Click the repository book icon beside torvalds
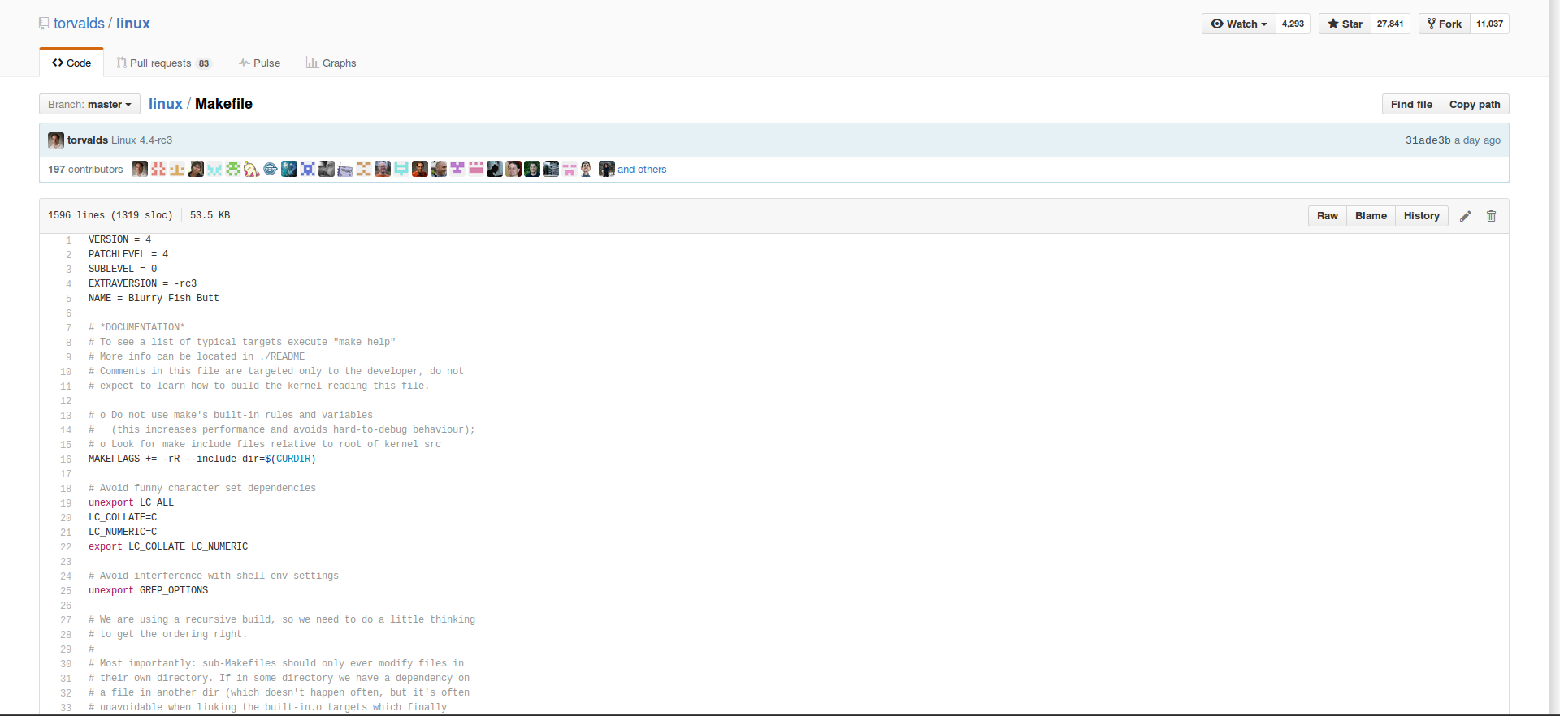The image size is (1560, 716). (x=44, y=24)
